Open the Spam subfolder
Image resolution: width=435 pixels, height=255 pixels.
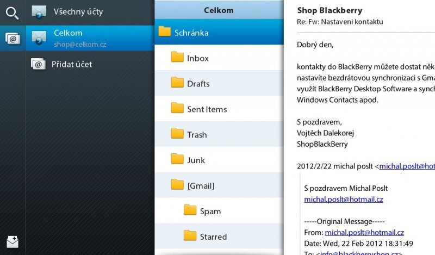219,210
